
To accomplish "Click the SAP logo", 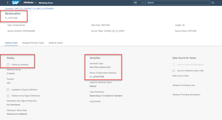I will click(x=16, y=3).
